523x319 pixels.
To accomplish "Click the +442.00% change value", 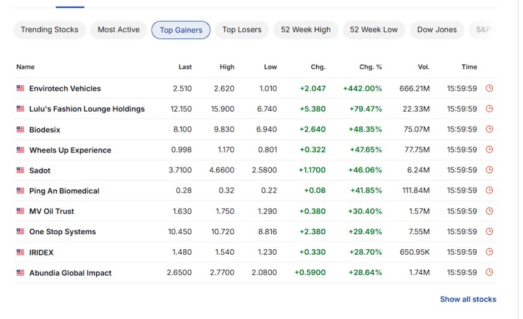I will [x=362, y=89].
